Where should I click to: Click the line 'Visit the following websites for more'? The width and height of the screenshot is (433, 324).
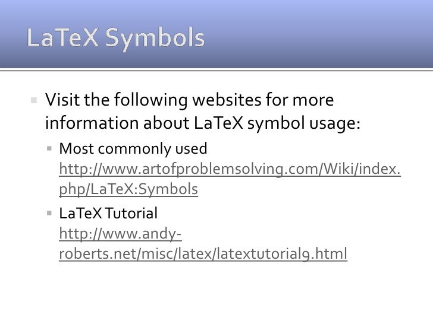click(189, 100)
